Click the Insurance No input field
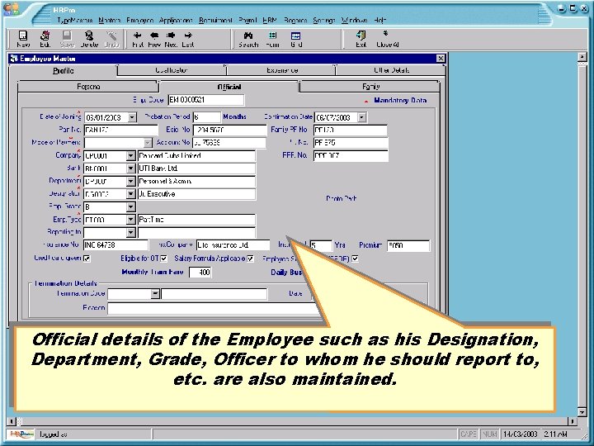Image resolution: width=594 pixels, height=446 pixels. pos(115,245)
